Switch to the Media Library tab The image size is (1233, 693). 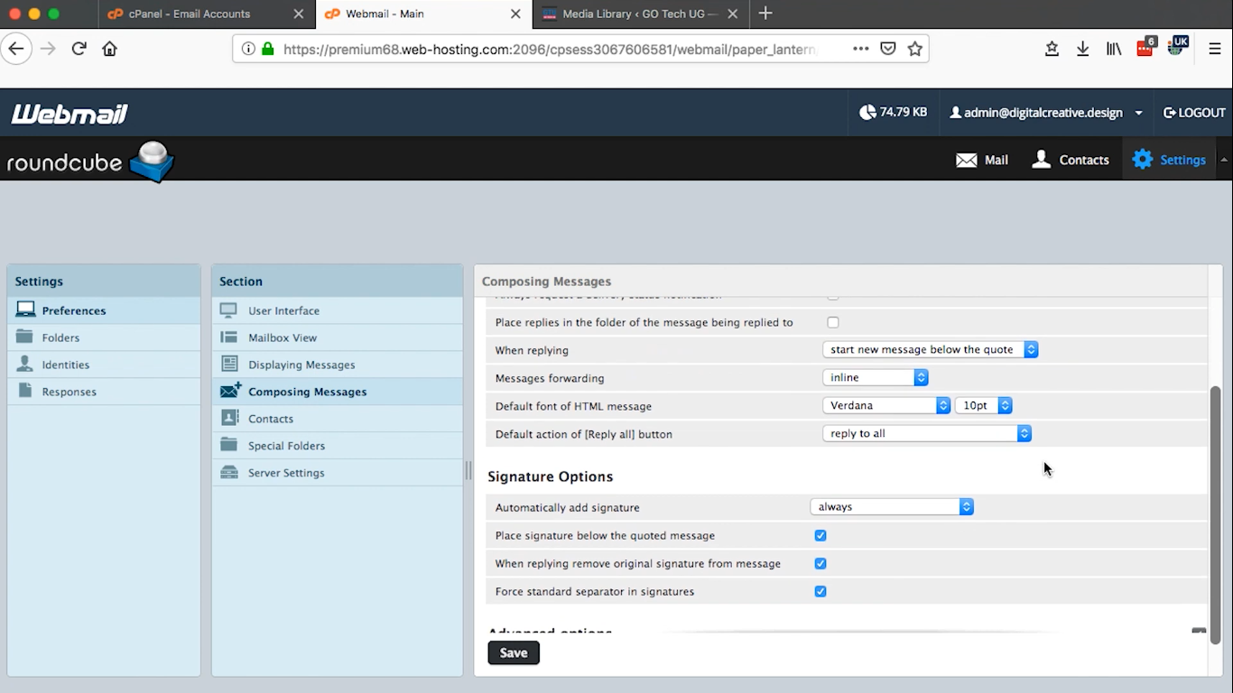pos(640,14)
